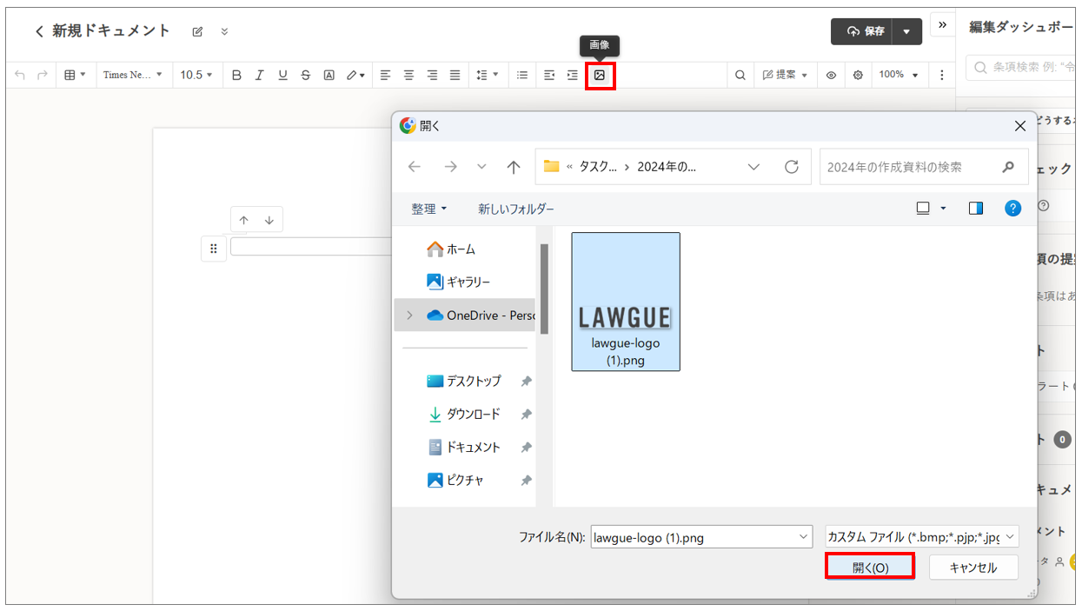Apply italic formatting
Viewport: 1082px width, 611px height.
[259, 76]
